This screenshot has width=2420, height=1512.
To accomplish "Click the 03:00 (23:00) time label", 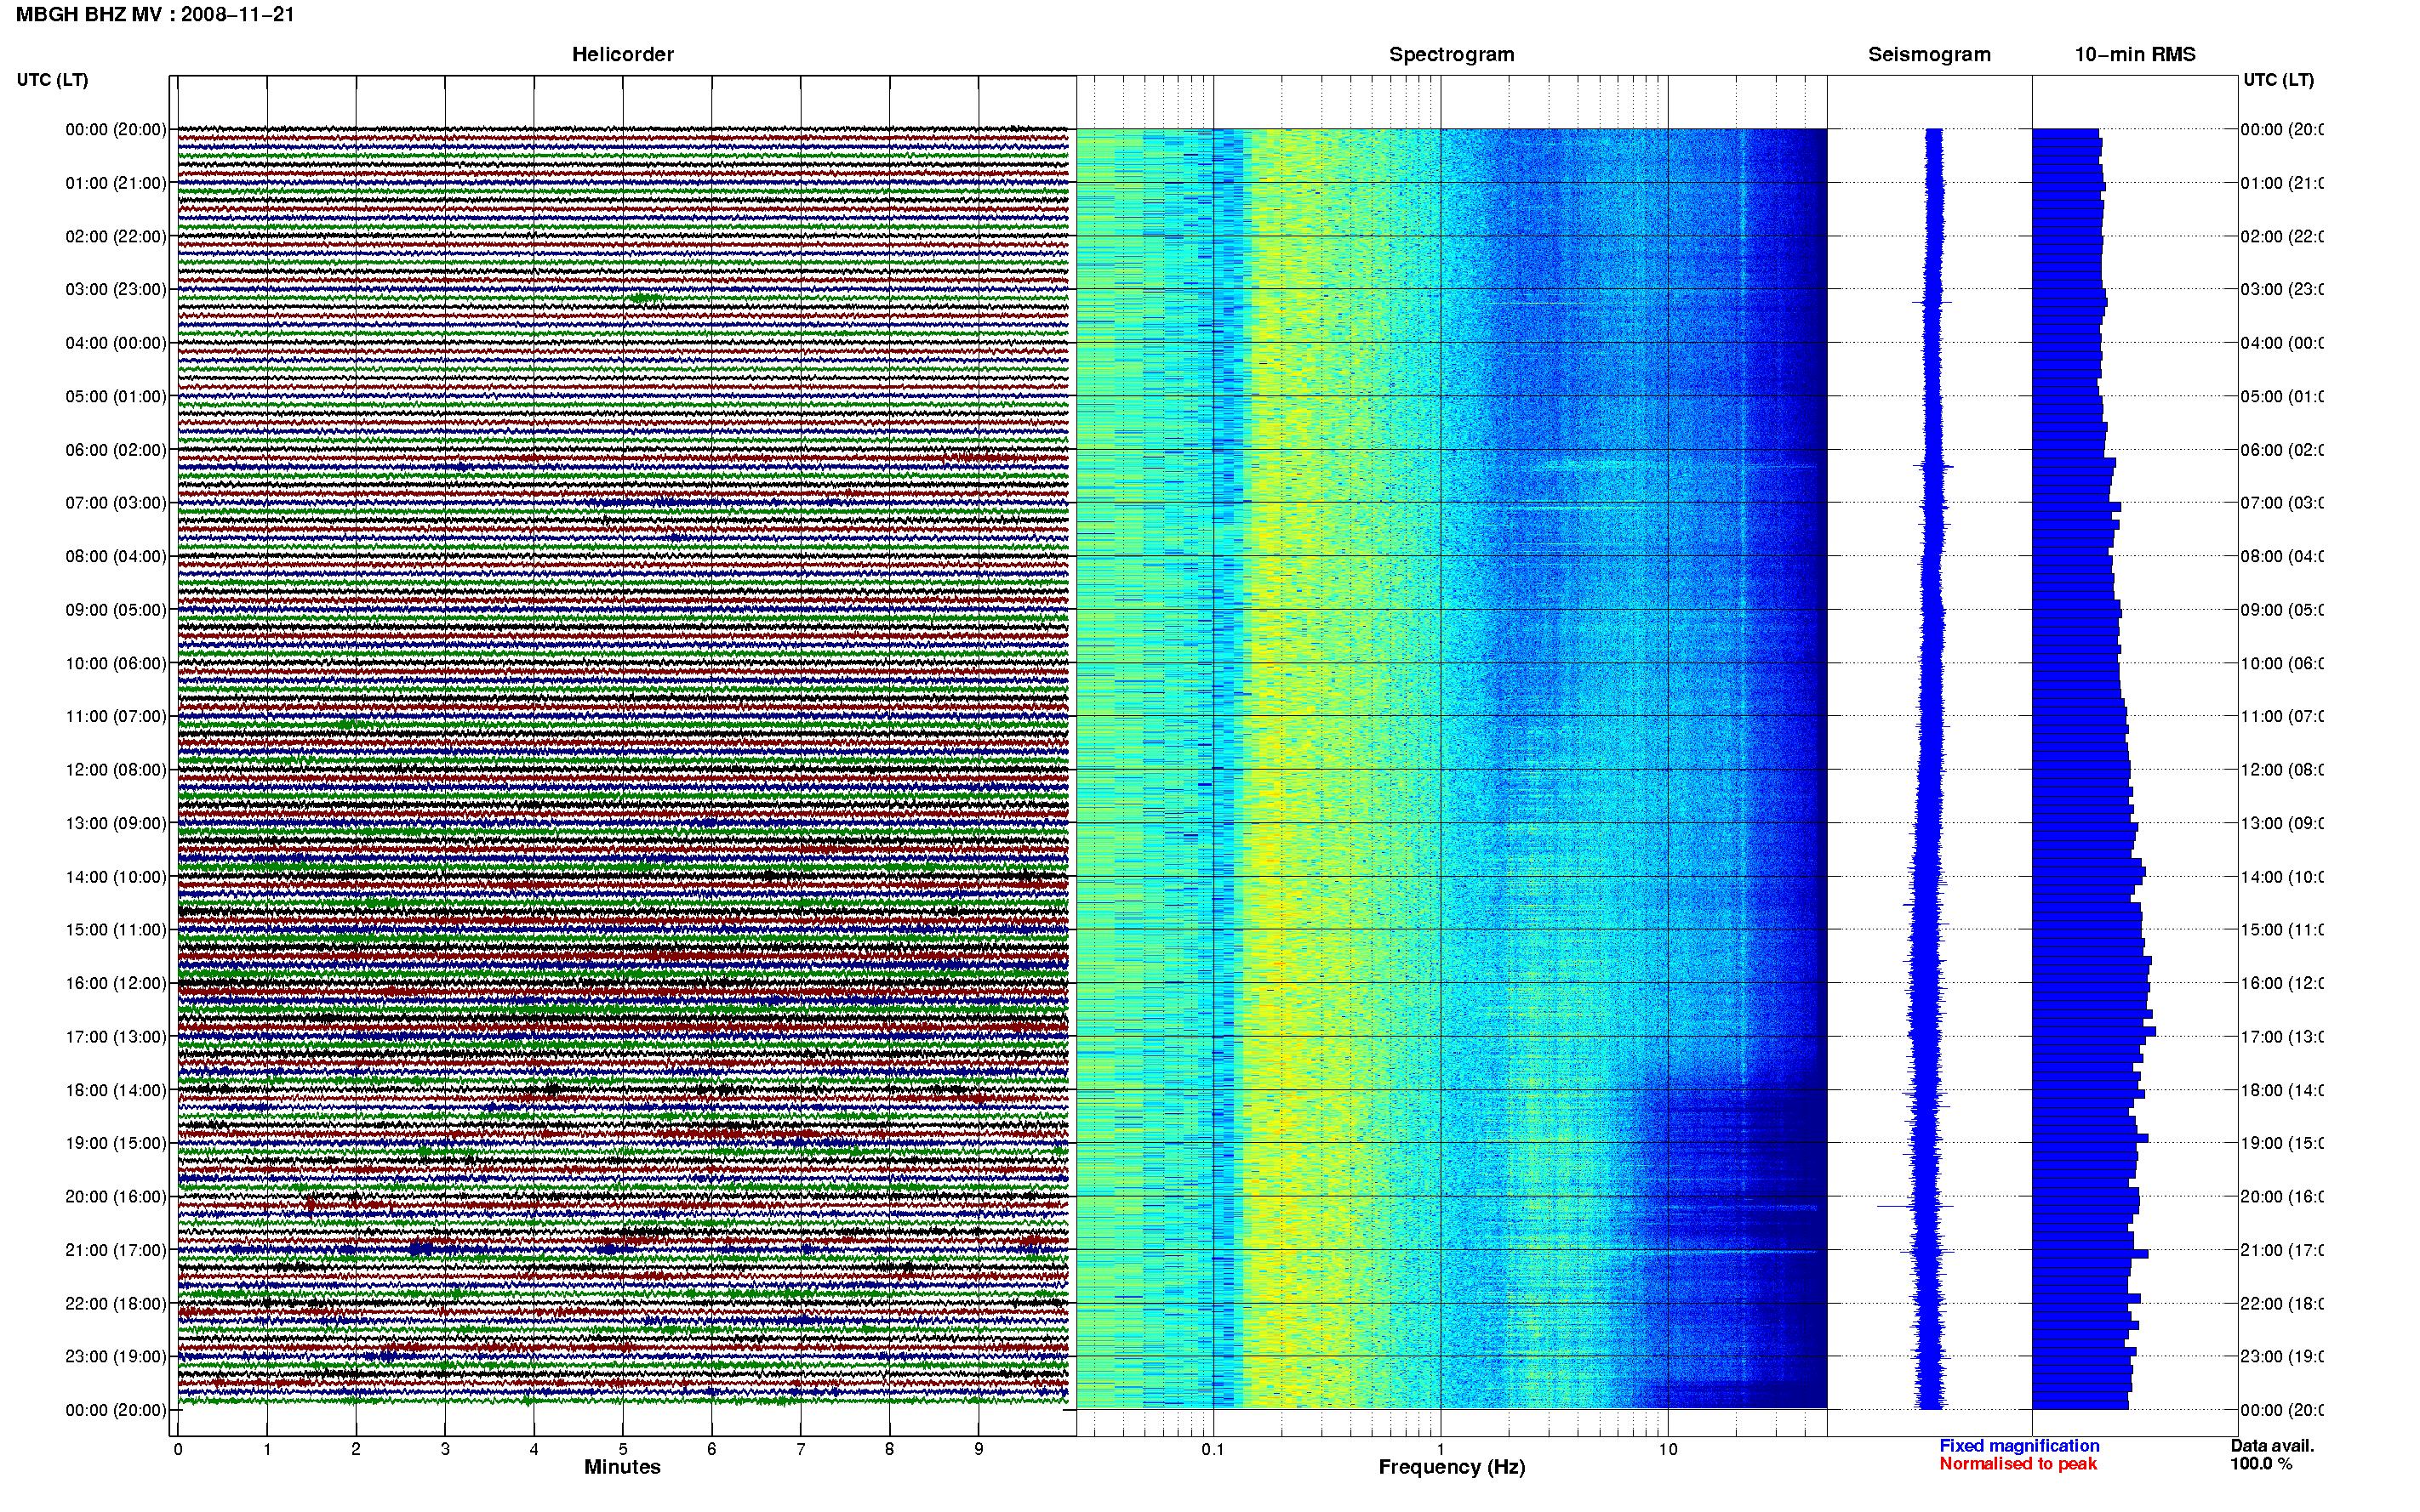I will (116, 289).
